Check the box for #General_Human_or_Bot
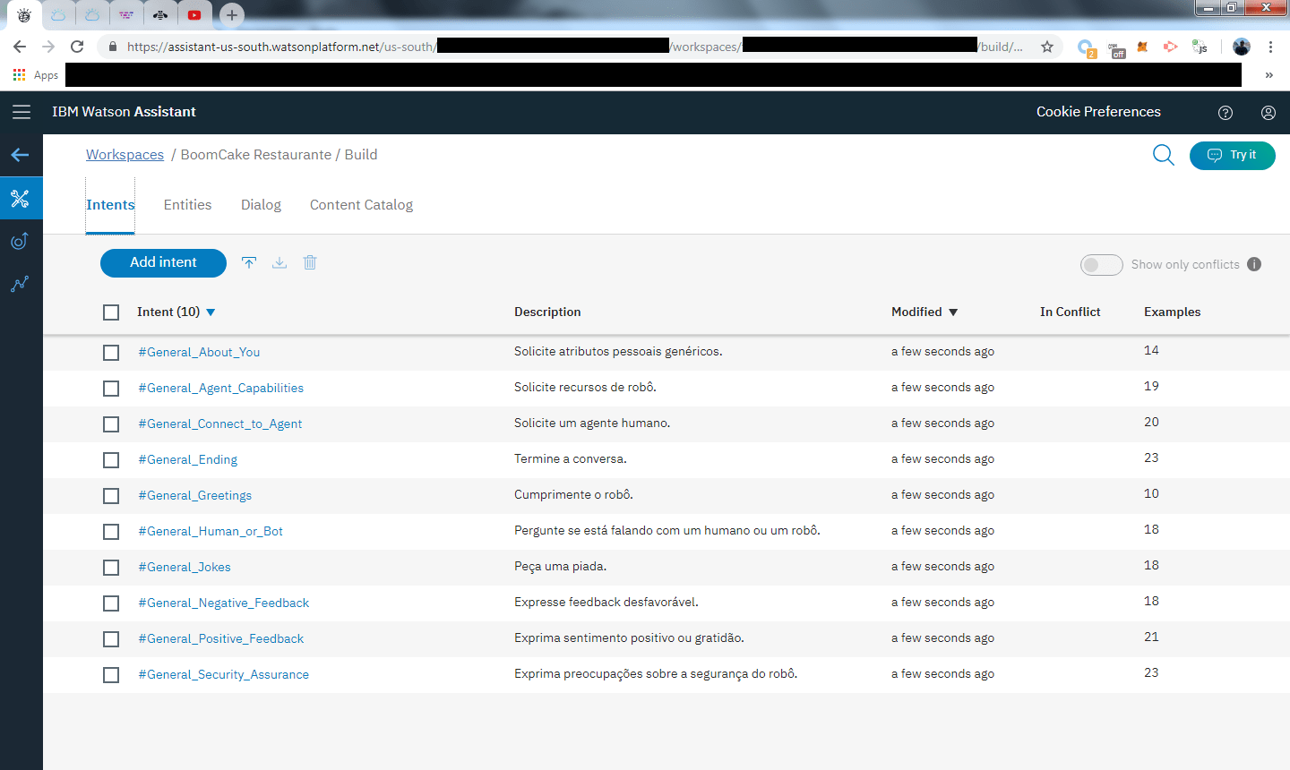 pos(111,532)
